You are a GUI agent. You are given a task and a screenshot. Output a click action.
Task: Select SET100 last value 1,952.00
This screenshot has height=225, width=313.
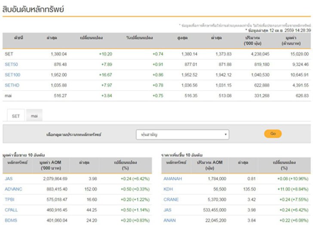tap(58, 75)
